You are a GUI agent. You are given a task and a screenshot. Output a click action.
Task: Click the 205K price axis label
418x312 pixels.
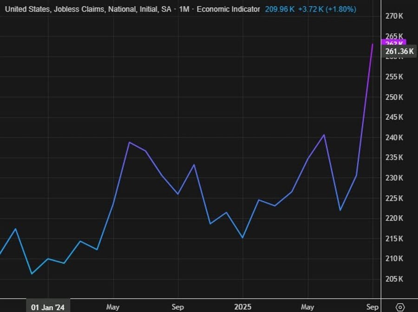393,279
